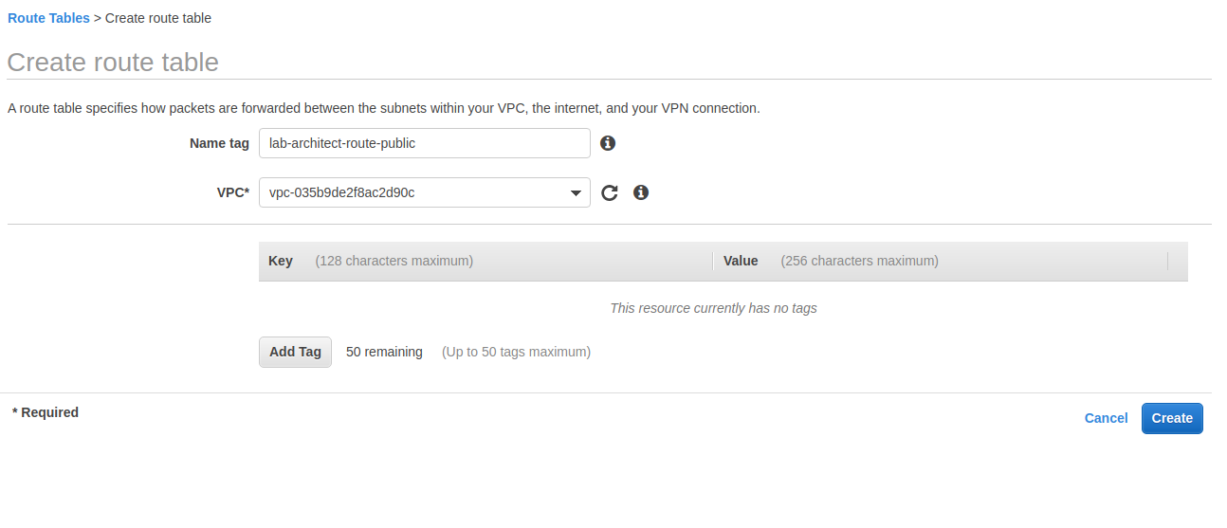Screen dimensions: 1227x528
Task: Click the Key column header
Action: click(x=281, y=261)
